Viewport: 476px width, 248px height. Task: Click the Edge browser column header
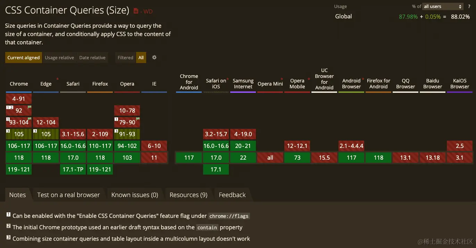pos(46,84)
